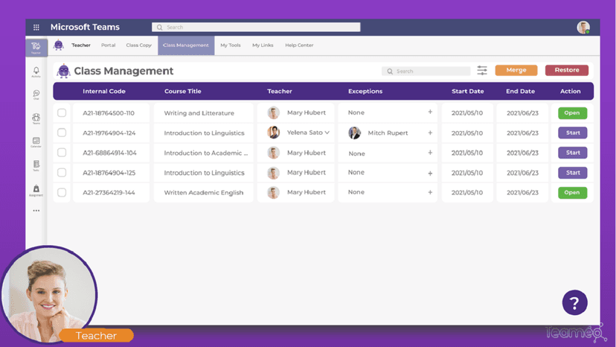The image size is (616, 347).
Task: Add exception for A21-18764904-125 row
Action: (x=430, y=173)
